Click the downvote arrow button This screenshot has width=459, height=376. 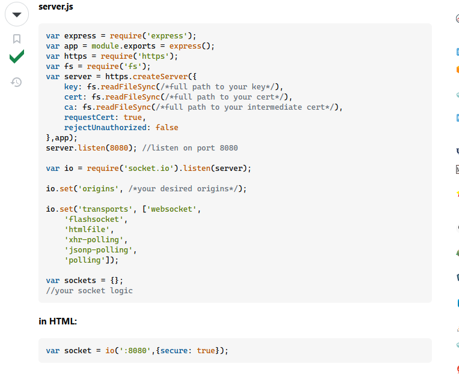(x=17, y=14)
